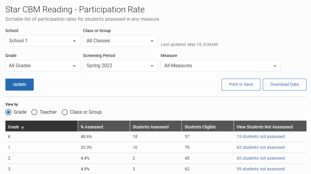Image resolution: width=311 pixels, height=174 pixels.
Task: Sort by Students Assessed column header
Action: pyautogui.click(x=156, y=126)
